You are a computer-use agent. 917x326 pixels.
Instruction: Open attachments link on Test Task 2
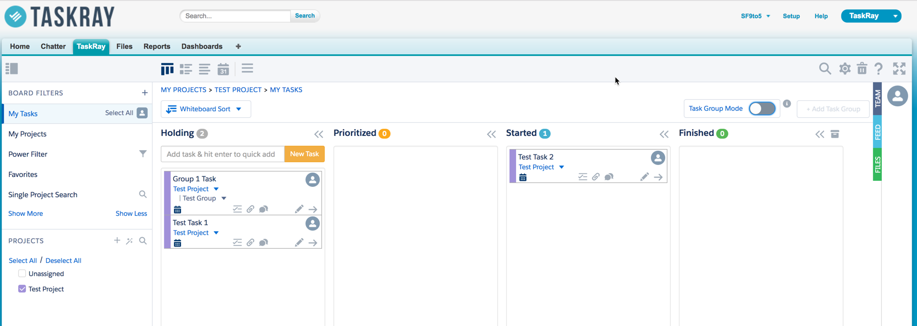[596, 177]
